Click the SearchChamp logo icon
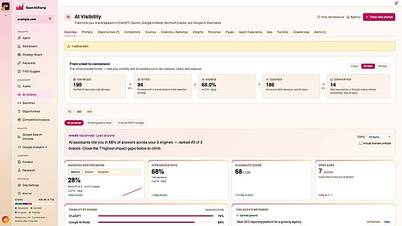Image resolution: width=402 pixels, height=226 pixels. point(20,7)
